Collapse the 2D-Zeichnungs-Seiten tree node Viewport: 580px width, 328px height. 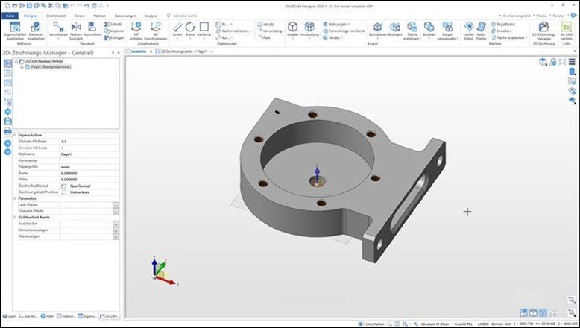point(16,61)
